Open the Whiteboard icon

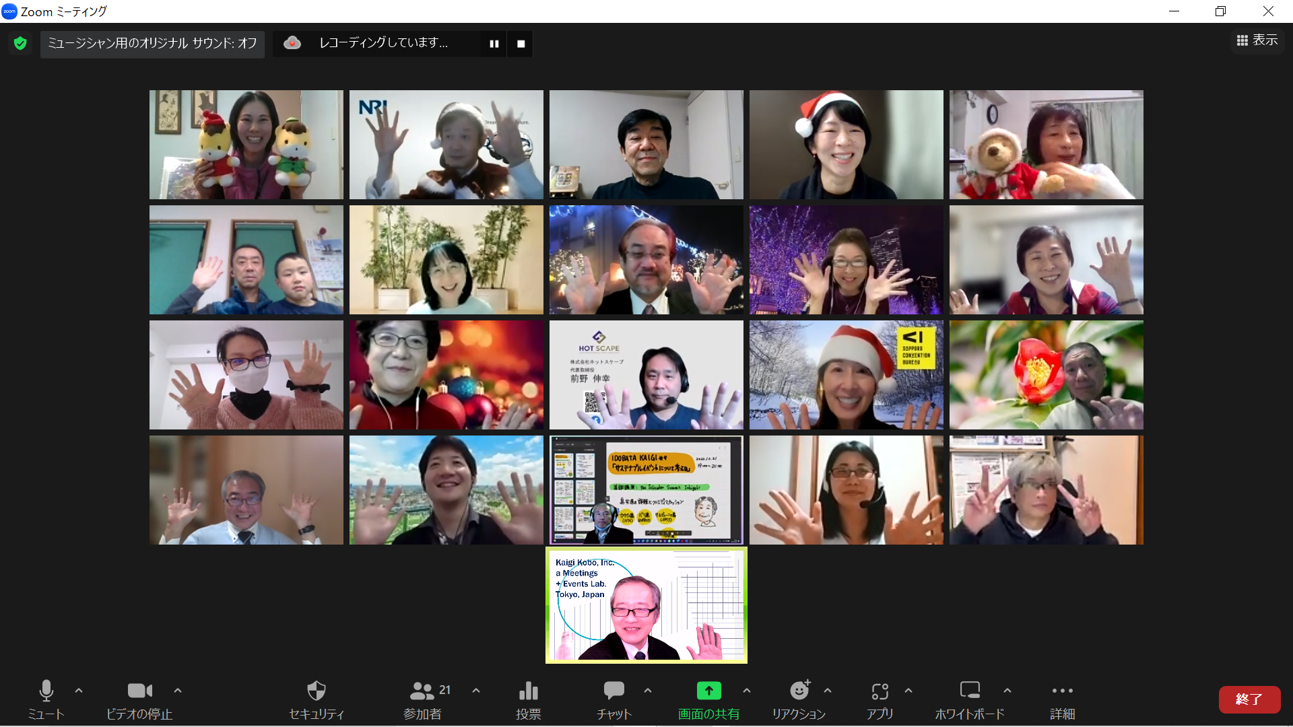(969, 691)
